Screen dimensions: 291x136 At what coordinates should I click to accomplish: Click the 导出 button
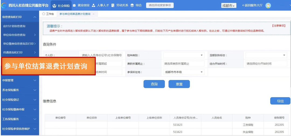pyautogui.click(x=280, y=101)
